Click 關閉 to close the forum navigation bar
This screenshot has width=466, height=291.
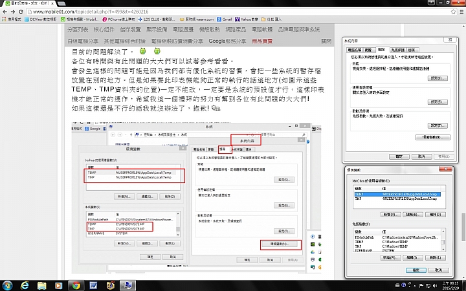(x=326, y=41)
